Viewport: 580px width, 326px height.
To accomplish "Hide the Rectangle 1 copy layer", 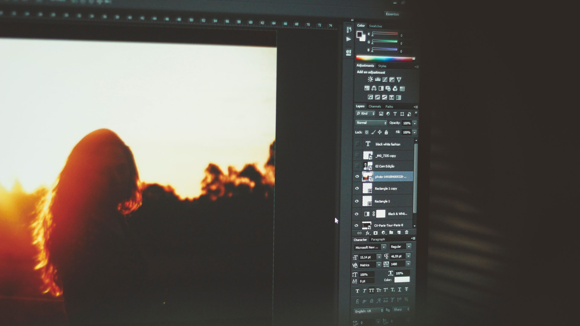I will (357, 188).
